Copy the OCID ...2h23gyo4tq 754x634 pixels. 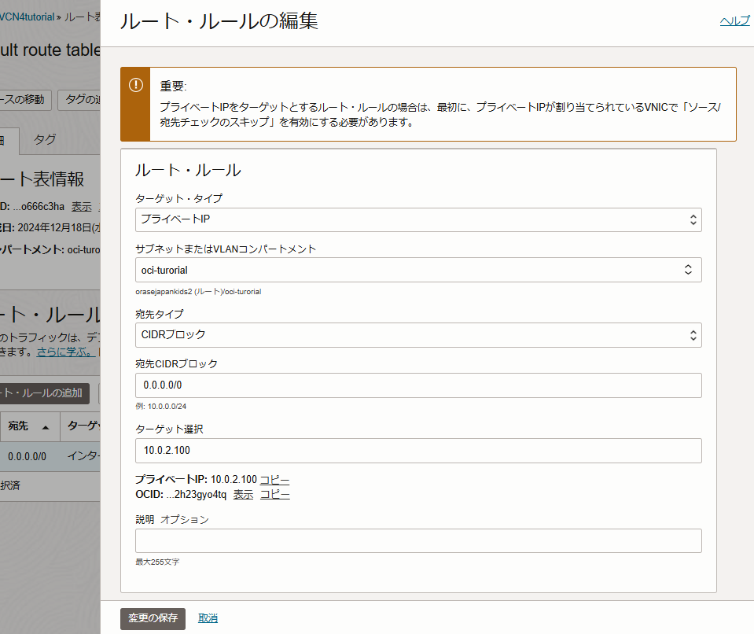pos(275,494)
